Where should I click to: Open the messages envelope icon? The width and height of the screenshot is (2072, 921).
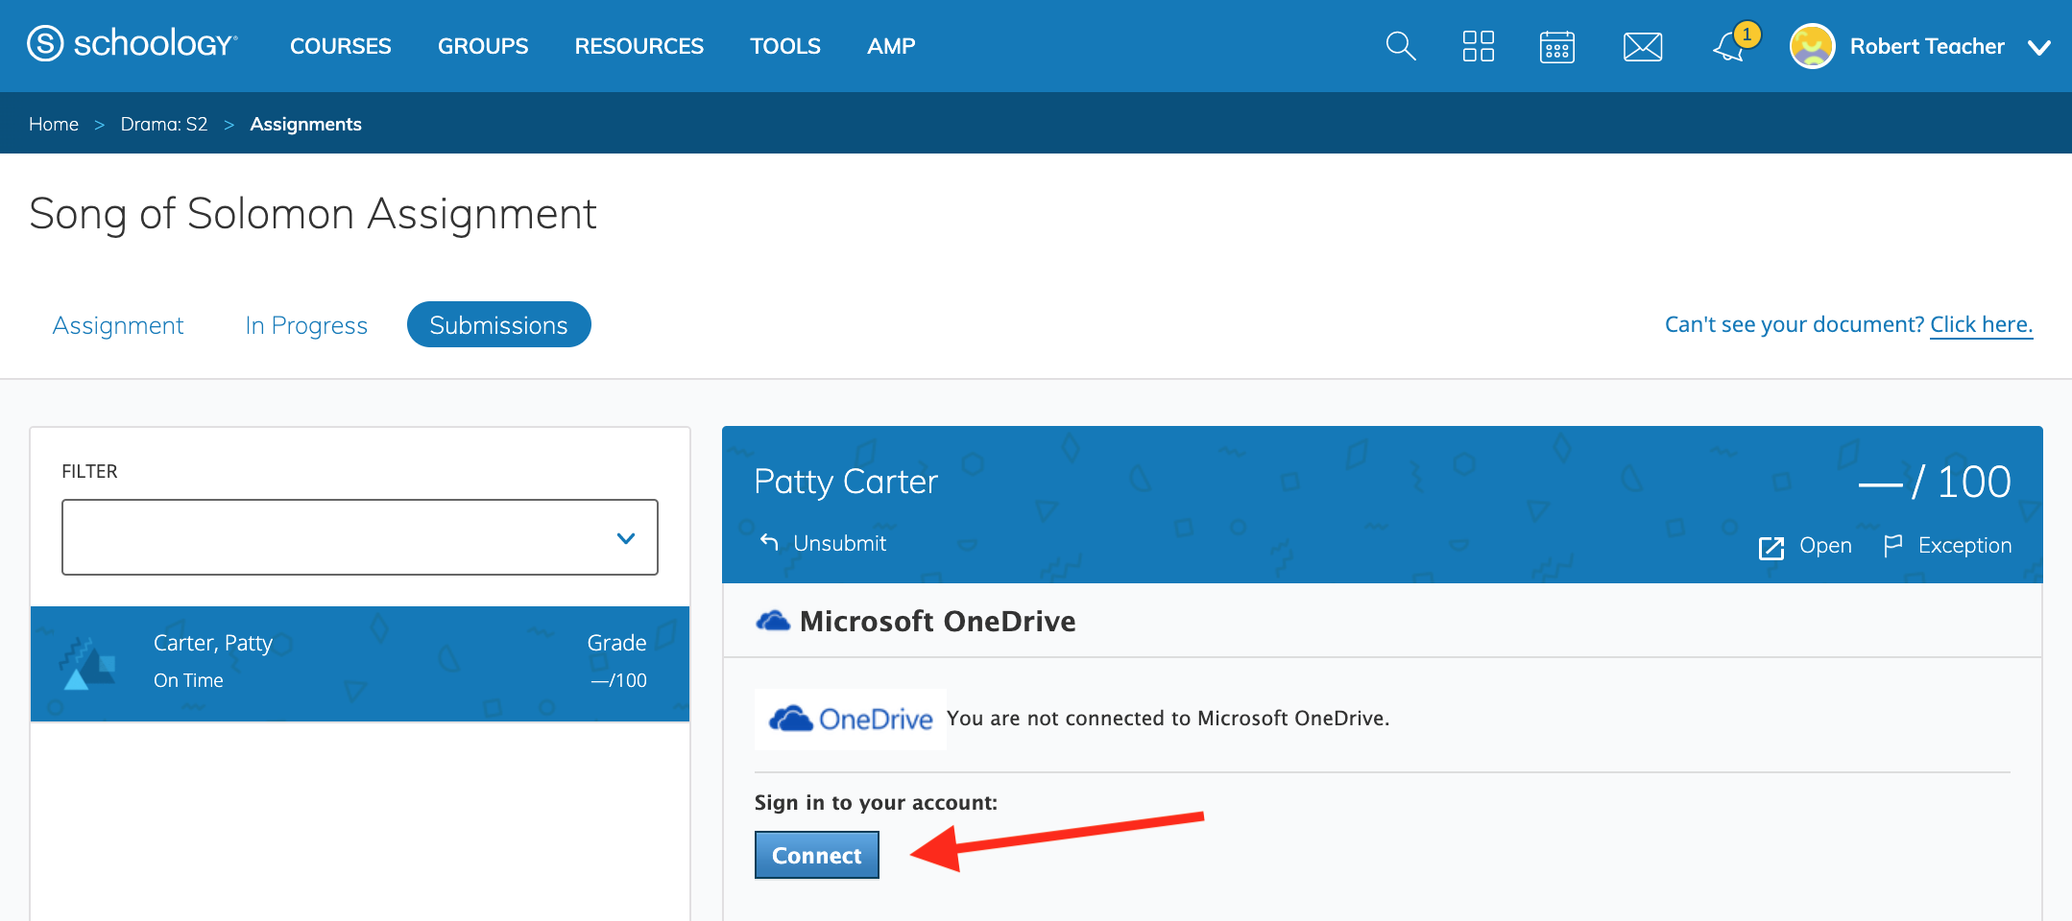point(1643,46)
